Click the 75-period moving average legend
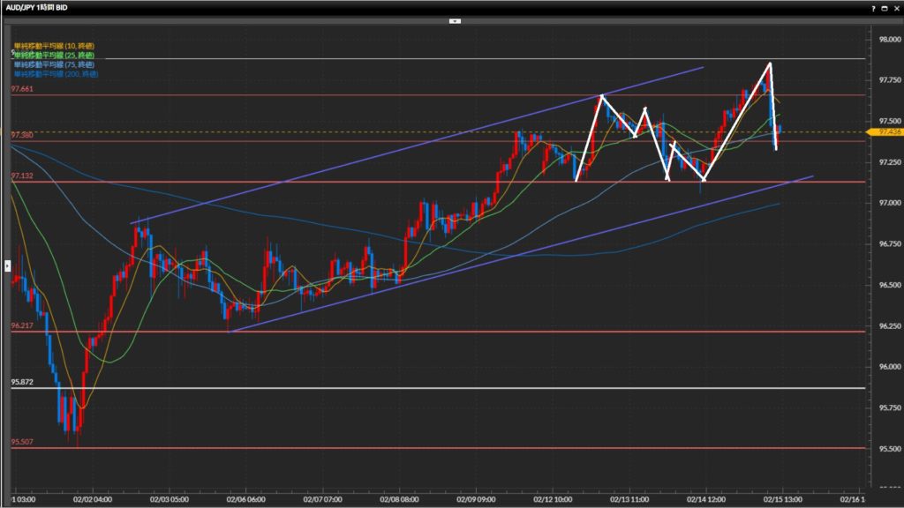Image resolution: width=904 pixels, height=508 pixels. pyautogui.click(x=54, y=64)
